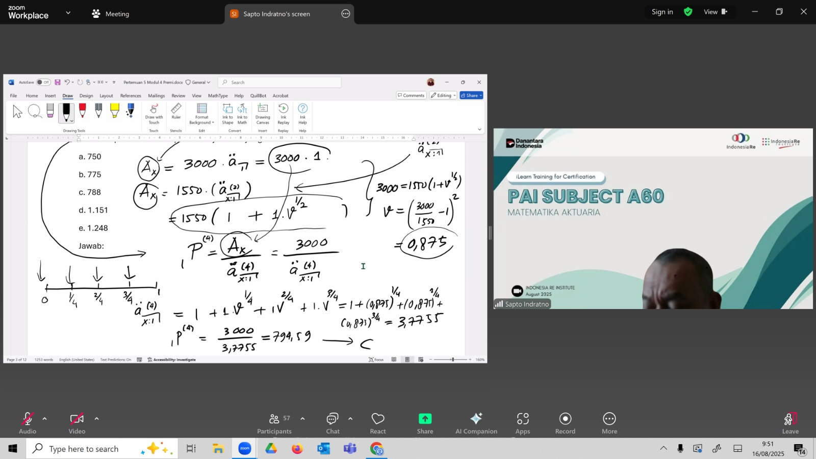Click the green Share screen icon
This screenshot has height=459, width=816.
click(425, 419)
